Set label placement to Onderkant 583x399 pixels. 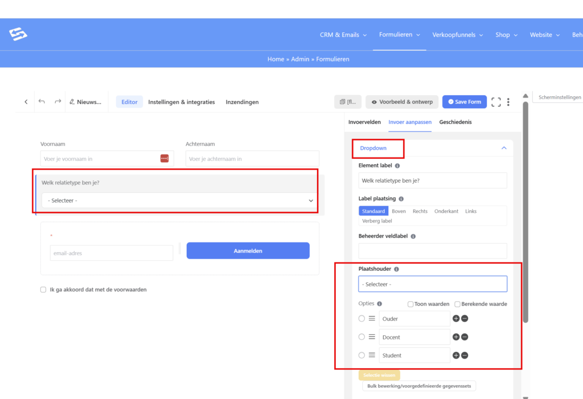pyautogui.click(x=446, y=211)
